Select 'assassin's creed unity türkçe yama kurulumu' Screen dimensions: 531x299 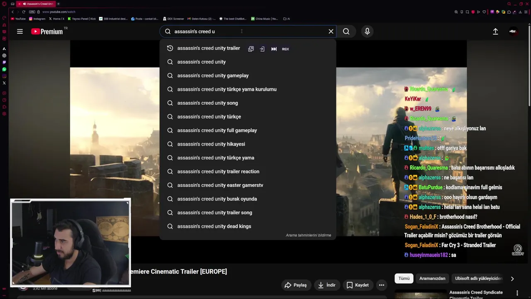coord(248,89)
